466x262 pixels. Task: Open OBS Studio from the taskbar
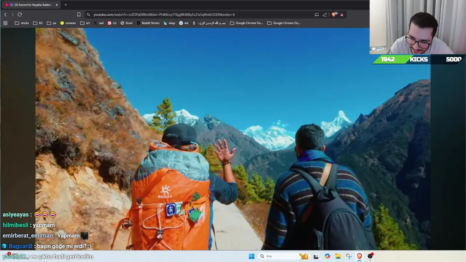point(370,256)
